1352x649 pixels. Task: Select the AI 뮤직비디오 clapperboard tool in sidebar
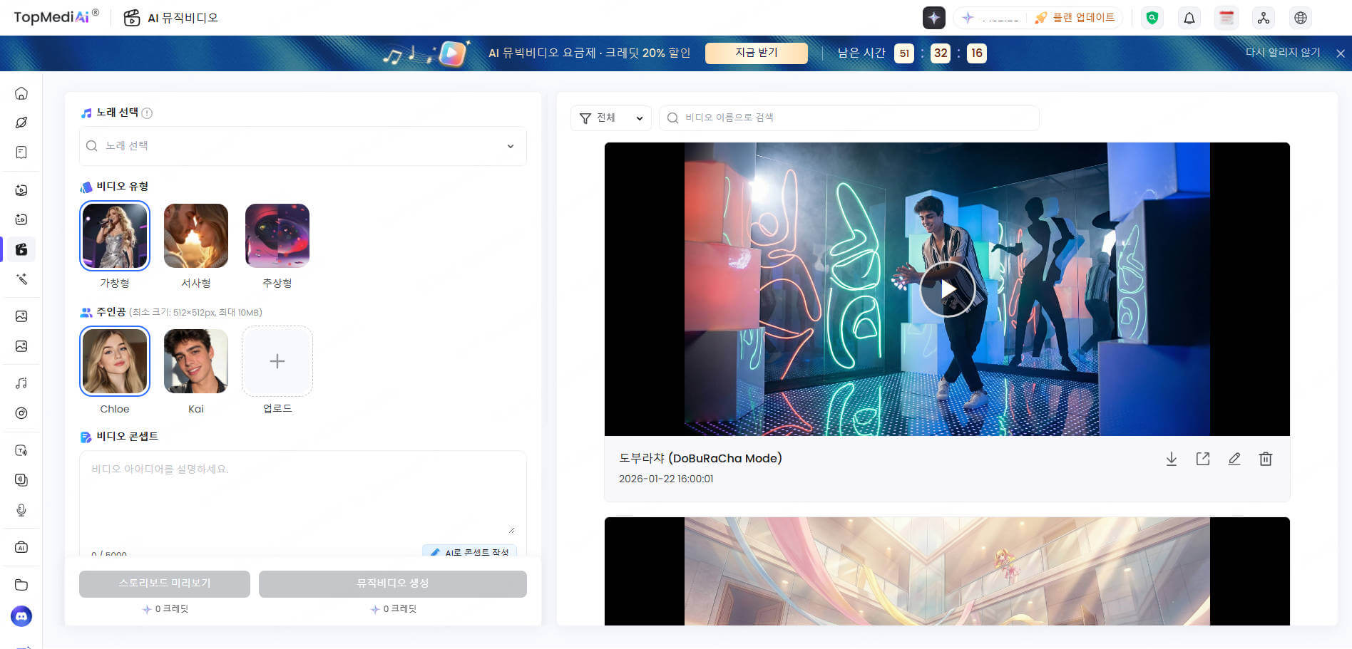click(20, 249)
